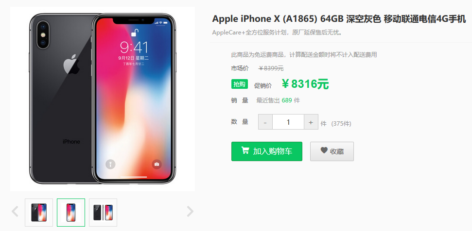Click the green 抢购 badge
The width and height of the screenshot is (472, 231).
click(x=240, y=84)
